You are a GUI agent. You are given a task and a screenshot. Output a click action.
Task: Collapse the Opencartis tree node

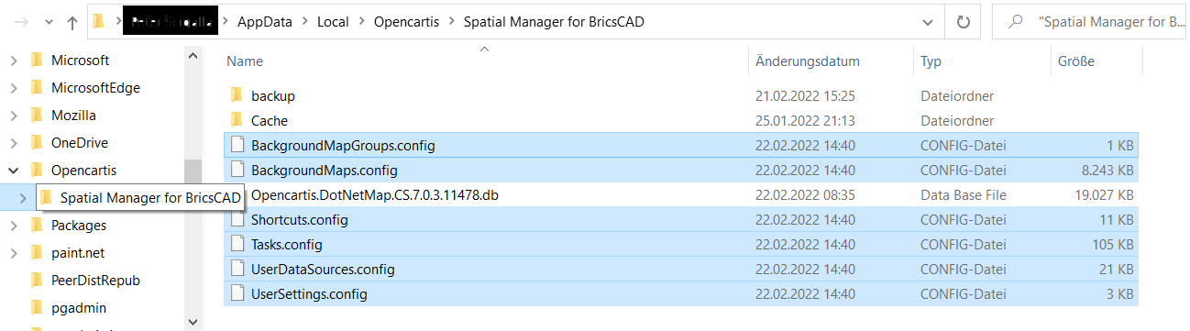pos(13,171)
